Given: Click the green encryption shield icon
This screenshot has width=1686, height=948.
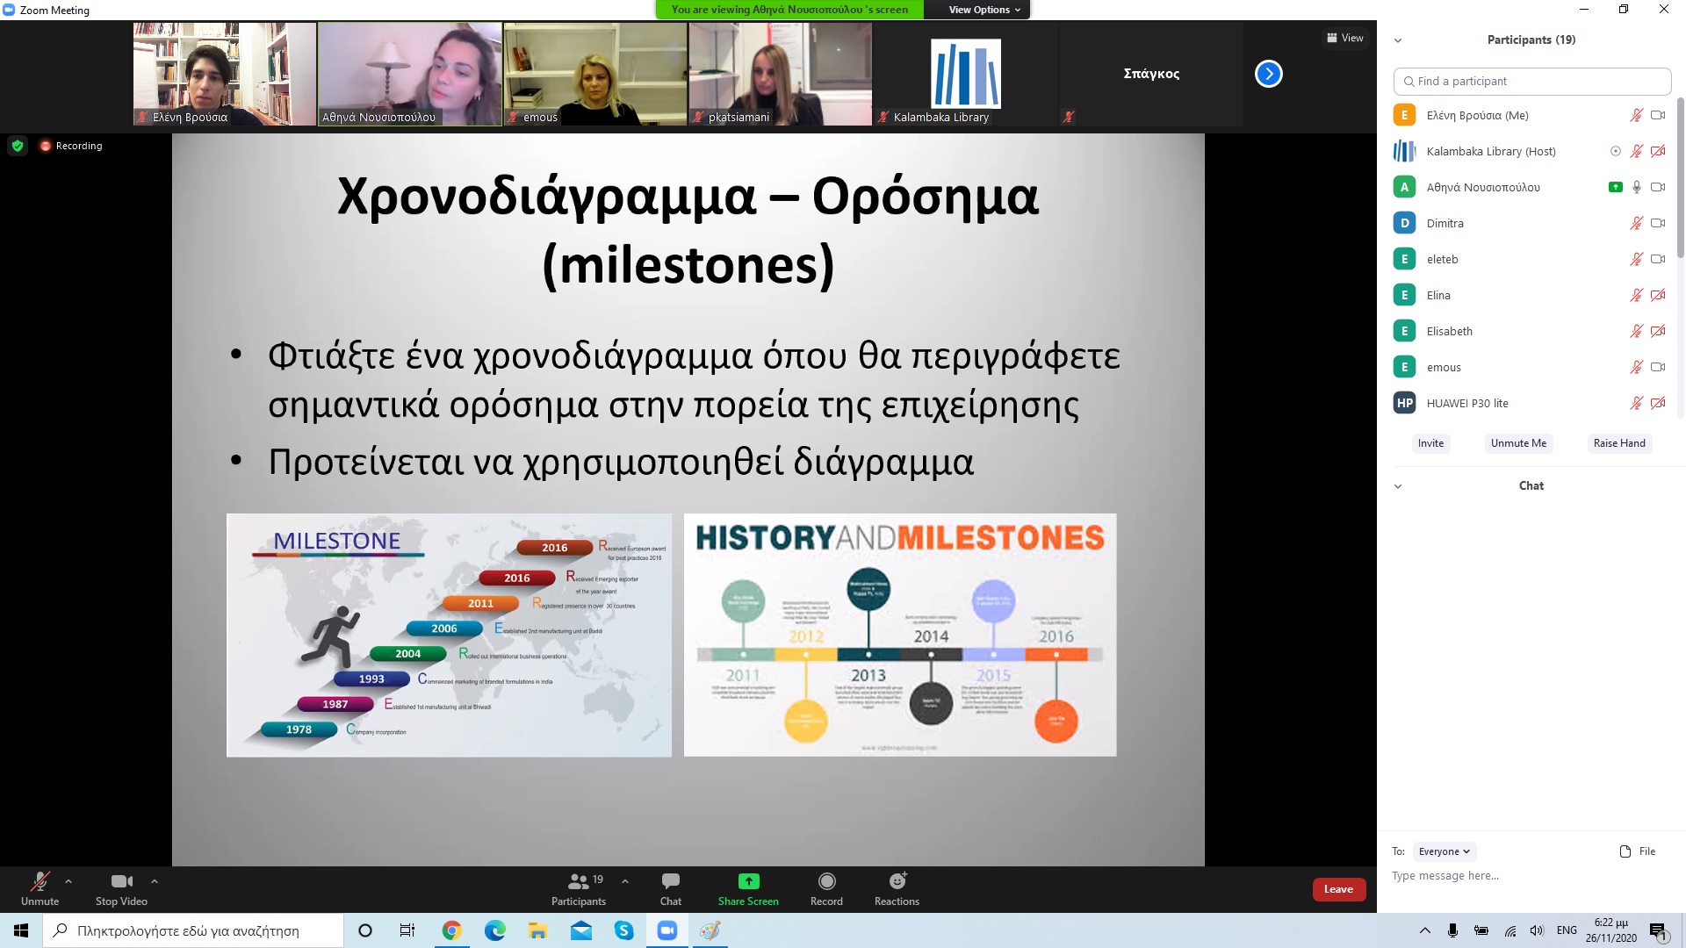Looking at the screenshot, I should pyautogui.click(x=18, y=146).
